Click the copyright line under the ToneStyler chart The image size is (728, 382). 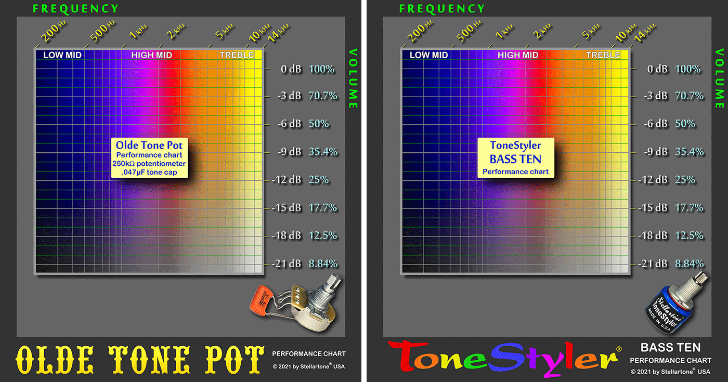tap(670, 372)
